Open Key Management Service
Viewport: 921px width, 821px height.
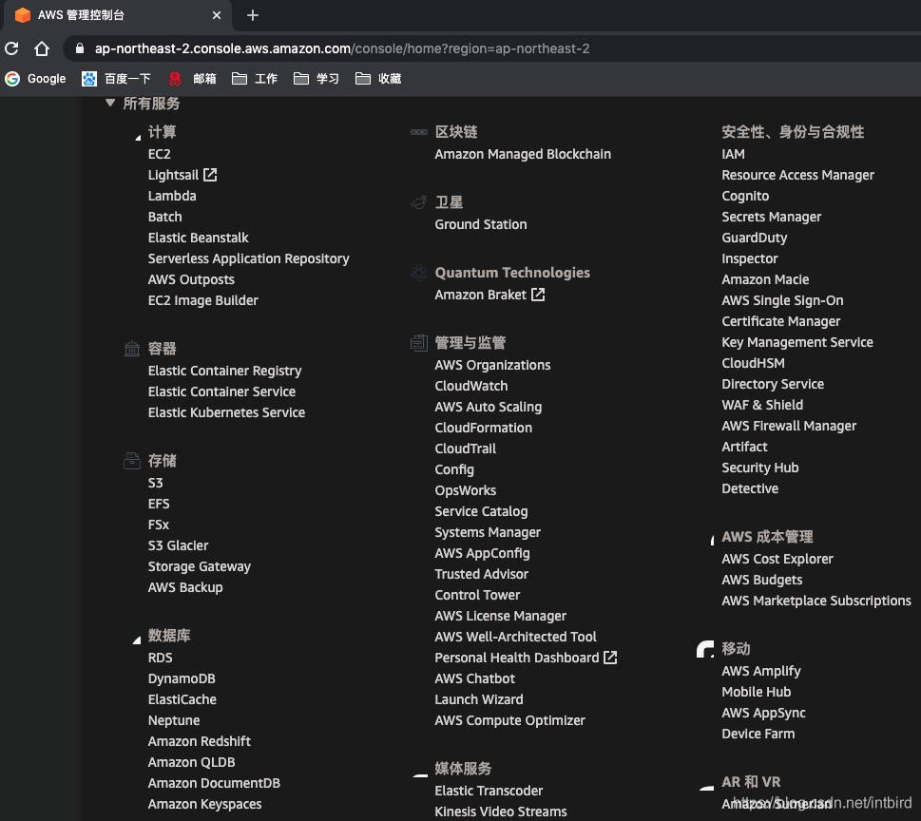(x=797, y=342)
